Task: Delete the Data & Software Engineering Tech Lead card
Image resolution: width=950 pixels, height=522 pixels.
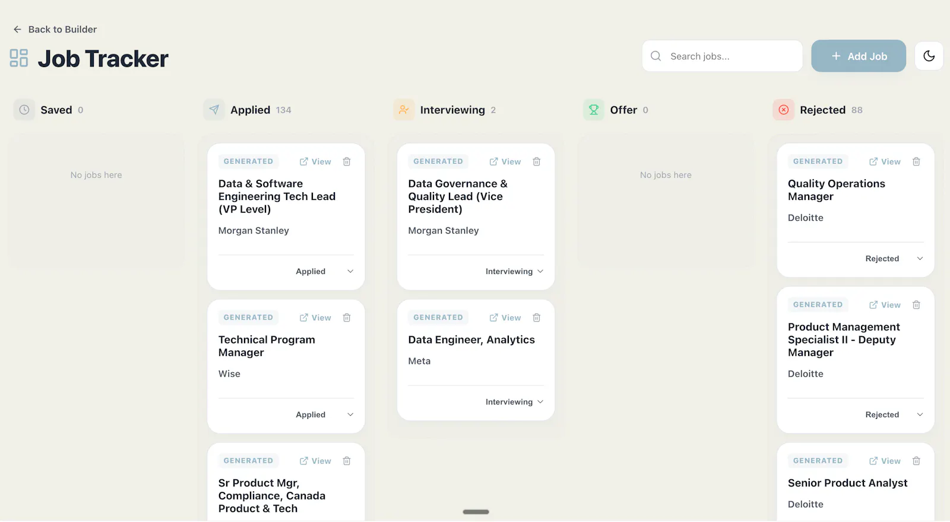Action: (x=347, y=161)
